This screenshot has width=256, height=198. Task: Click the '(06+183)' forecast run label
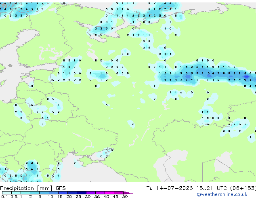point(243,188)
